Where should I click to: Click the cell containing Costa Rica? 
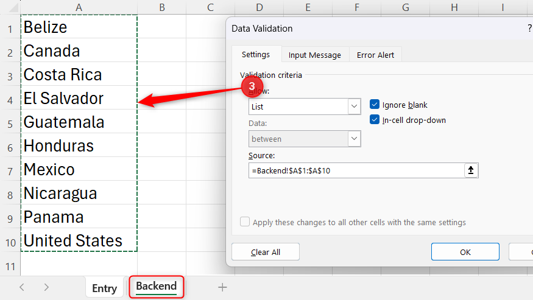pos(79,74)
